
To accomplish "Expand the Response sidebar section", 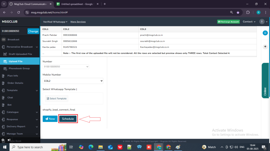I will coord(20,119).
